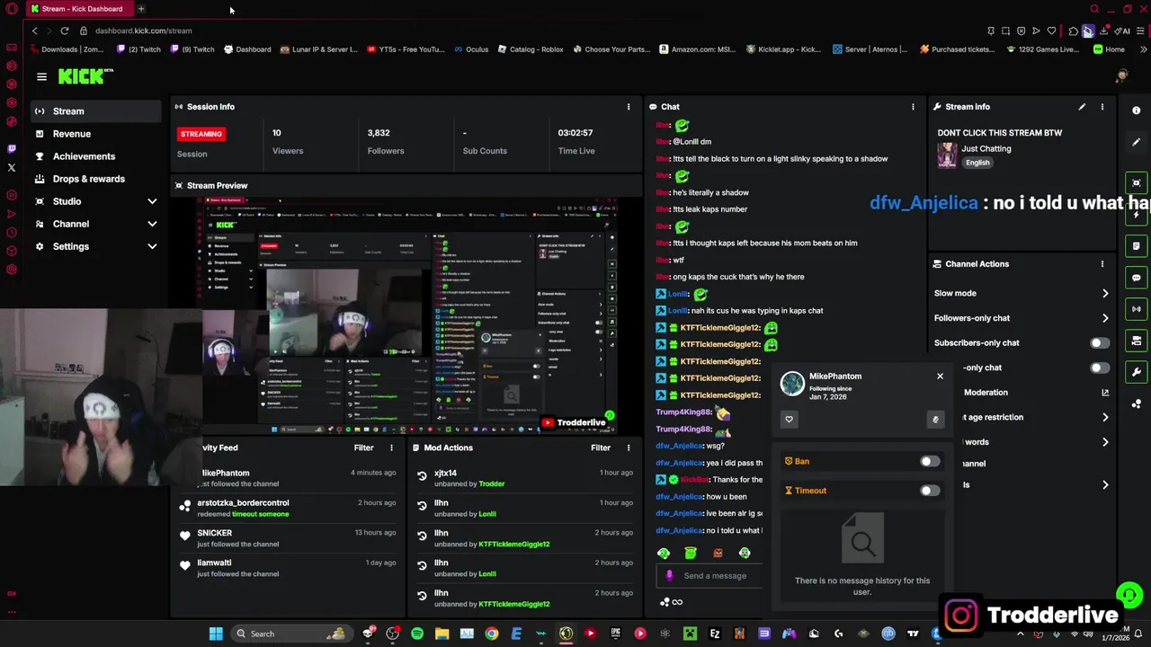Toggle Subscribers-only chat switch
The image size is (1151, 647).
(1100, 343)
